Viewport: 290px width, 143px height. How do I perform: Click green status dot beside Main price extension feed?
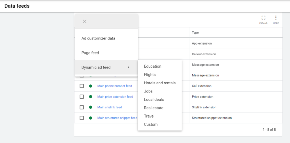coord(91,97)
